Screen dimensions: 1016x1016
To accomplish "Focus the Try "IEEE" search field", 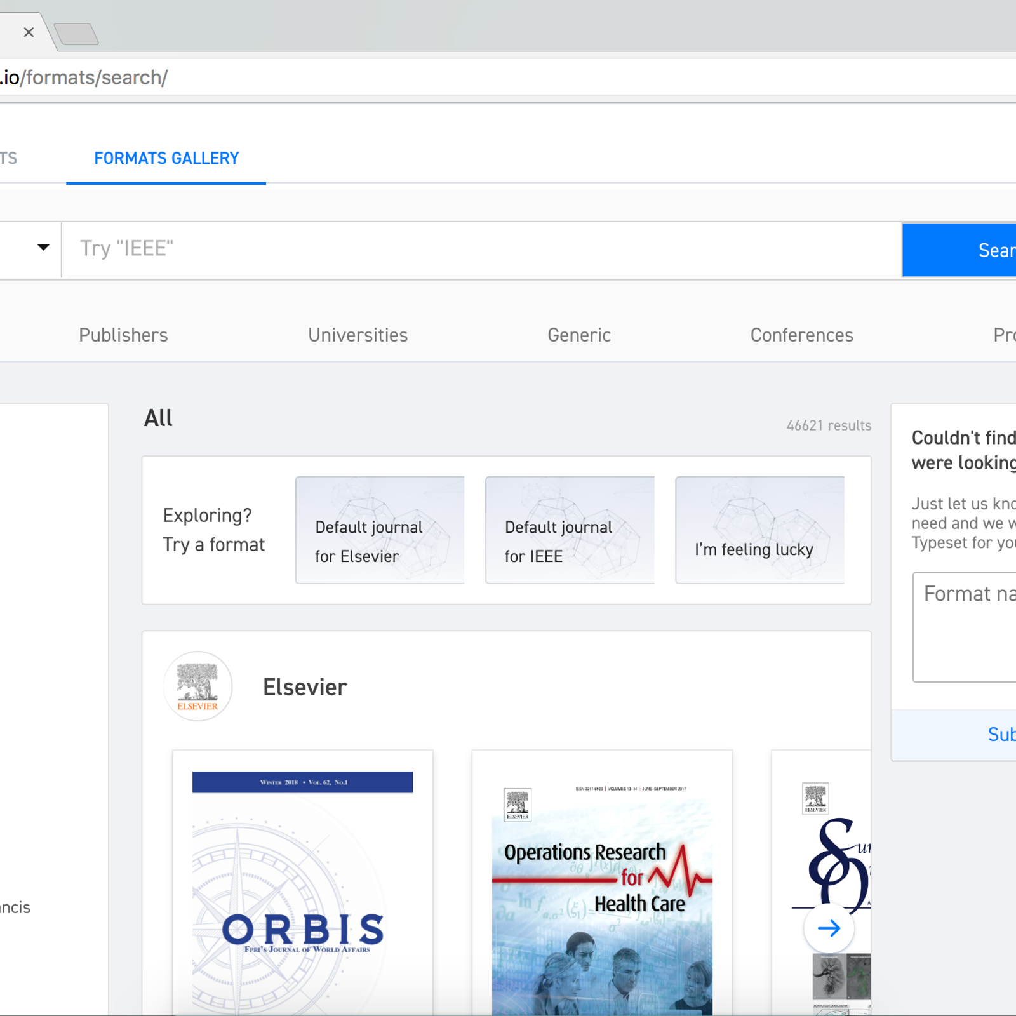I will click(481, 250).
